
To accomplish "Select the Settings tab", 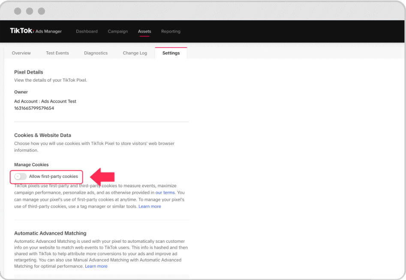I will pos(171,53).
